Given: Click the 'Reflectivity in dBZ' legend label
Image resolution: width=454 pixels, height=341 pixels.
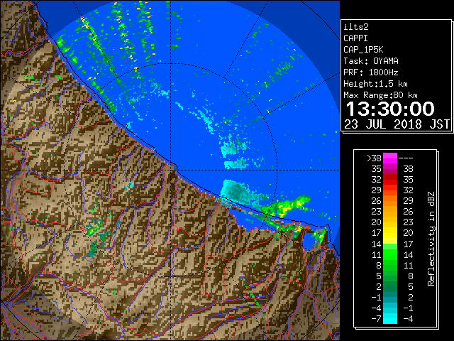Looking at the screenshot, I should (431, 239).
